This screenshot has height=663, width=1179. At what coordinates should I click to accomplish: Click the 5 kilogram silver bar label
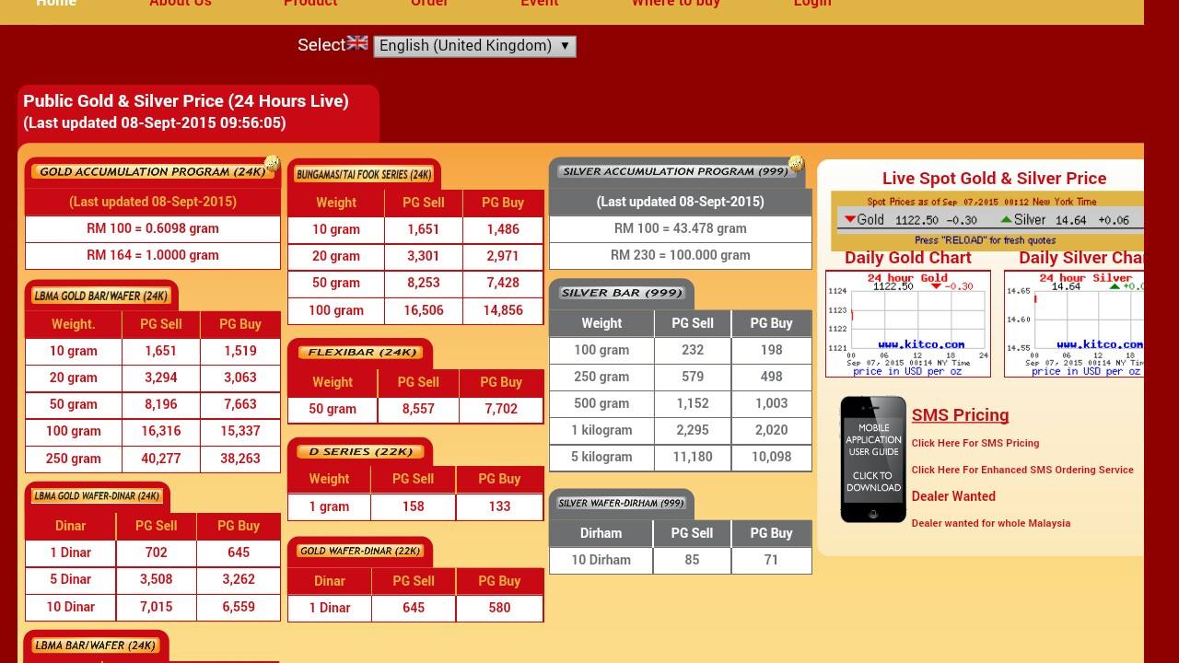(601, 457)
